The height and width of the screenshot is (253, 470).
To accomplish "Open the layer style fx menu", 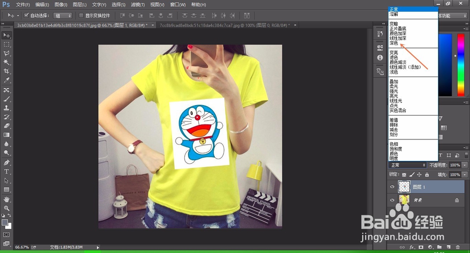I will 412,247.
